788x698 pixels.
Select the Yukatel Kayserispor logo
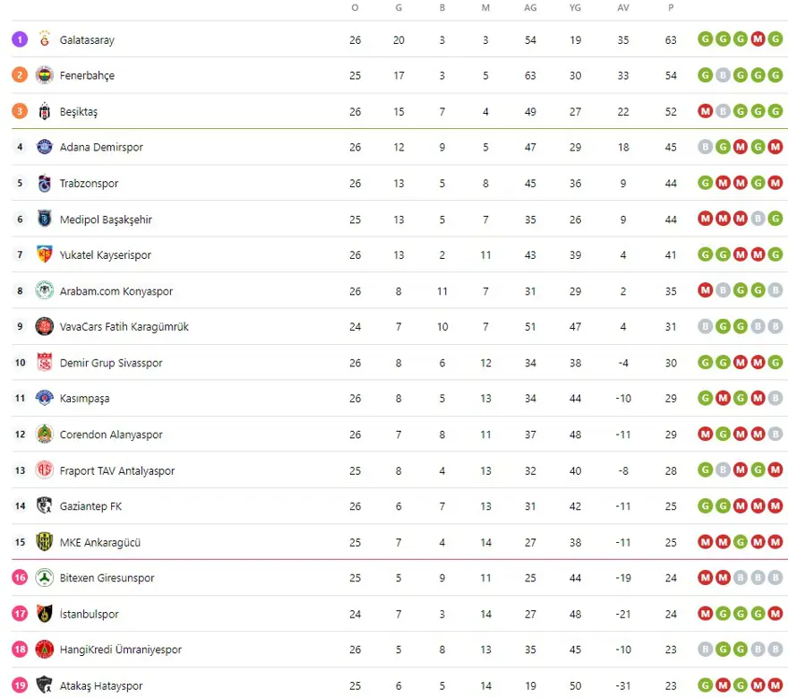(45, 255)
